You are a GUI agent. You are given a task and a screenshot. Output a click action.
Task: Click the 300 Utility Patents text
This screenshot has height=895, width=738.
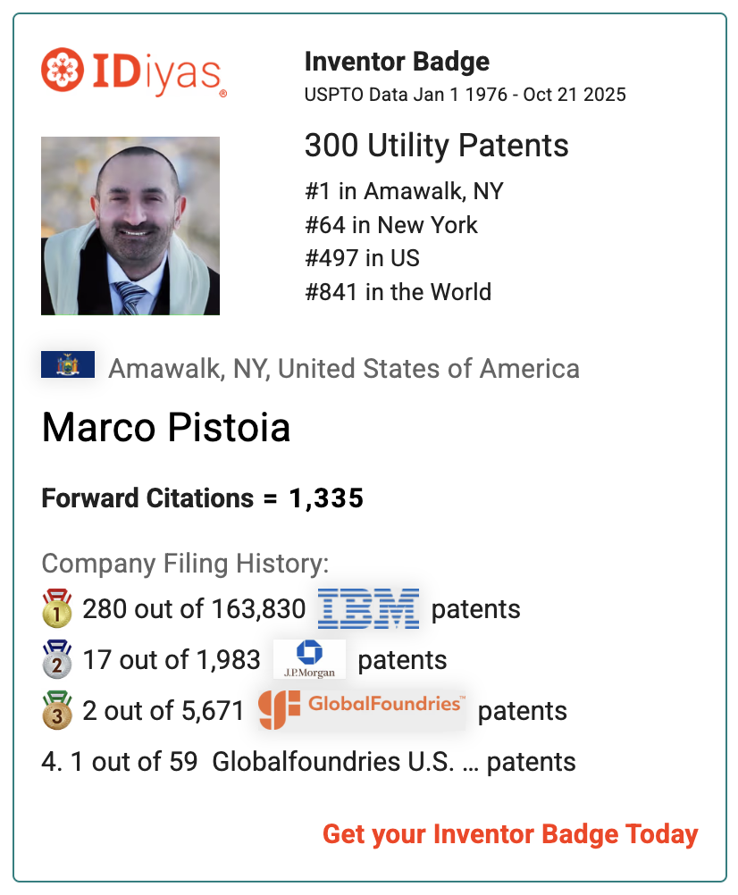pos(436,145)
